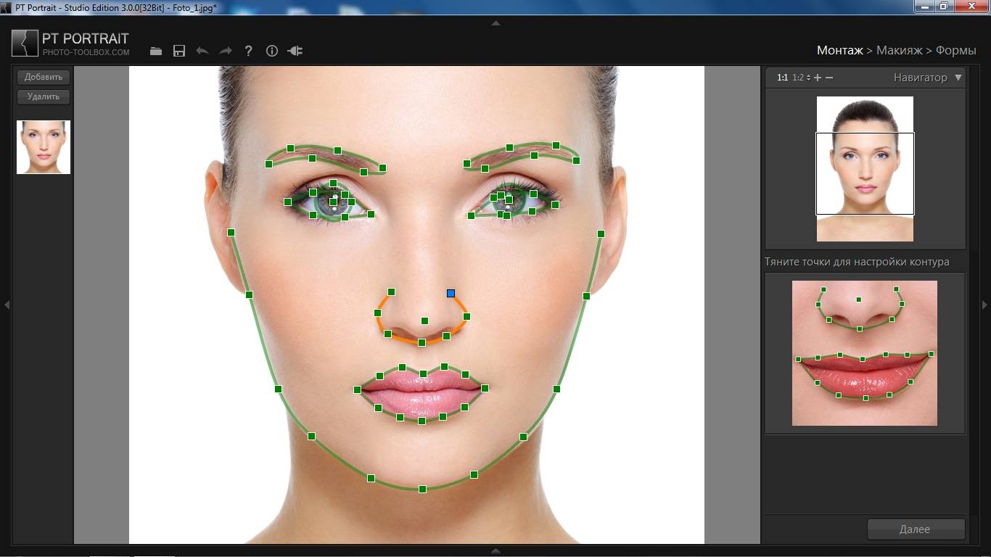Zoom out with the minus icon
This screenshot has width=991, height=557.
[x=829, y=78]
